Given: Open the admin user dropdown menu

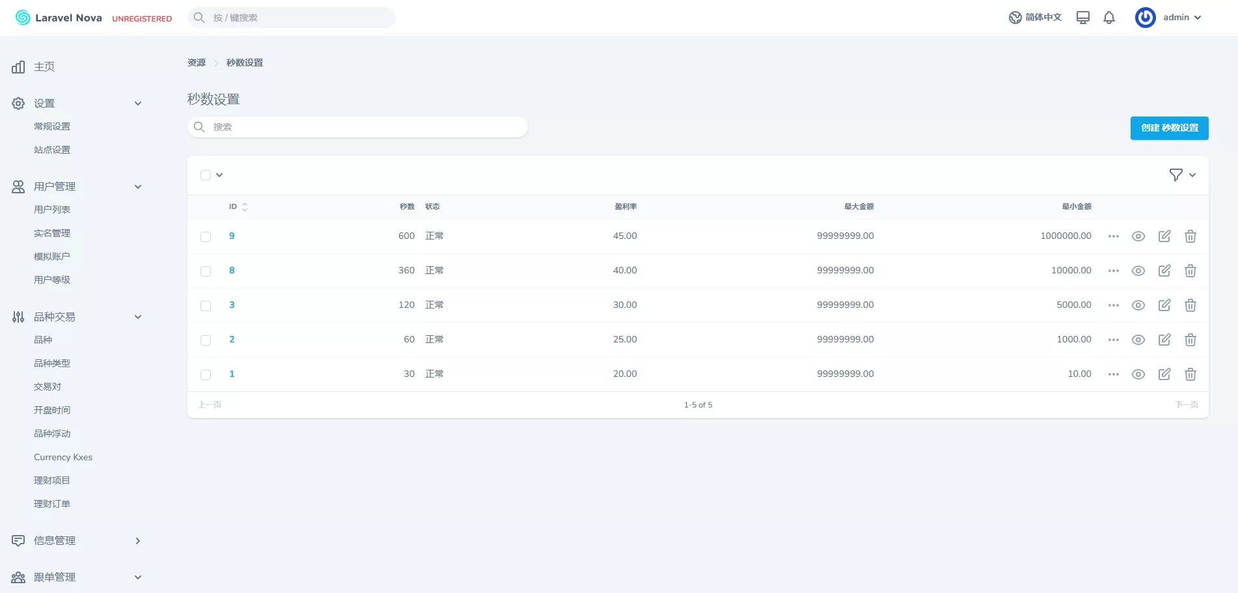Looking at the screenshot, I should (x=1169, y=18).
